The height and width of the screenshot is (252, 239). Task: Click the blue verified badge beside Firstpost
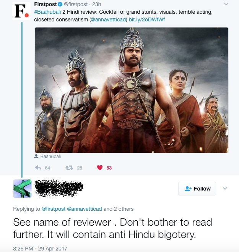pyautogui.click(x=60, y=4)
